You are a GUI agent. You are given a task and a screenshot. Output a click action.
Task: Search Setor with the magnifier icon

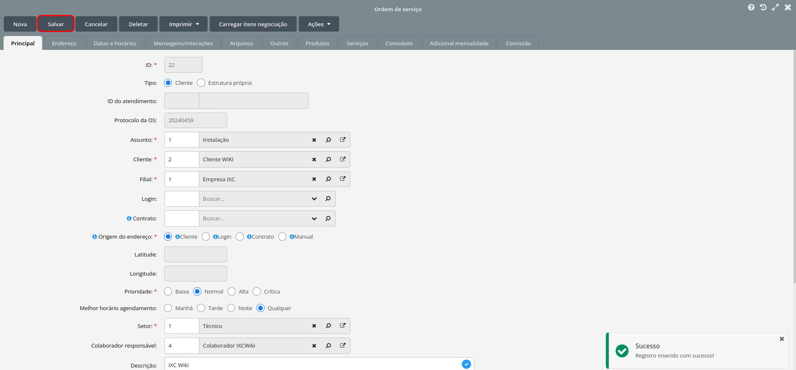328,326
